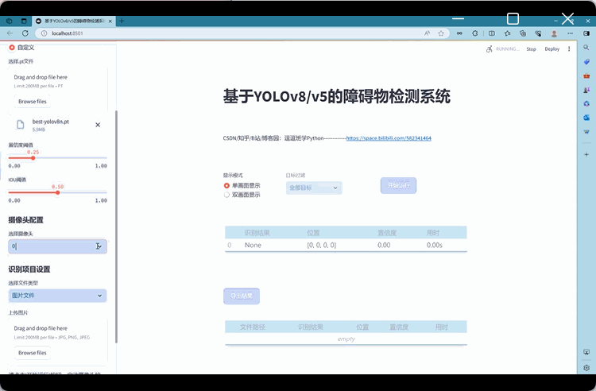Image resolution: width=596 pixels, height=391 pixels.
Task: Open the read aloud icon
Action: [428, 33]
